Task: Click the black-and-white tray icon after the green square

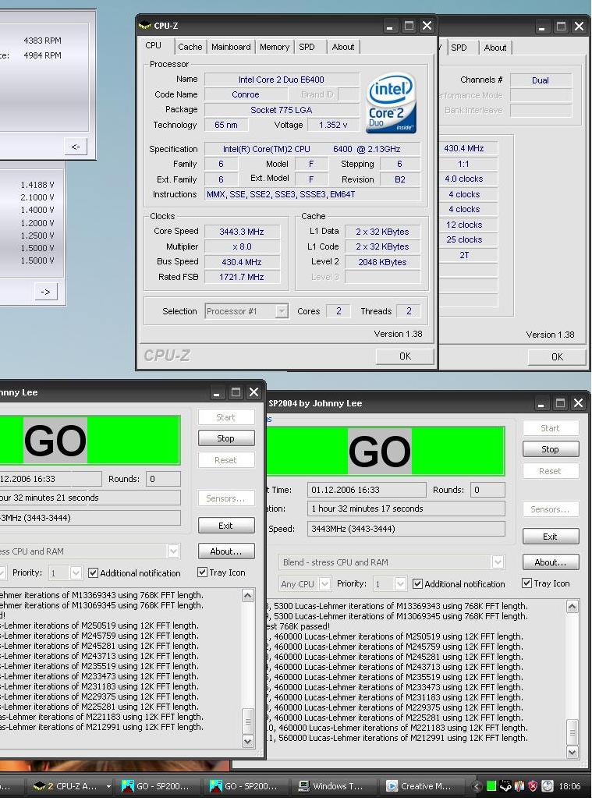Action: pyautogui.click(x=505, y=787)
